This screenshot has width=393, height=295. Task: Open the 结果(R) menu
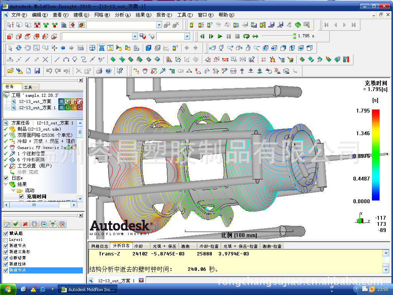[144, 15]
